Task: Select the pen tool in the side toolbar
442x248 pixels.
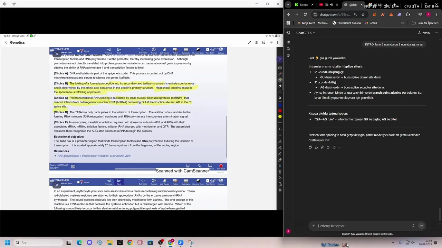Action: pos(280,74)
